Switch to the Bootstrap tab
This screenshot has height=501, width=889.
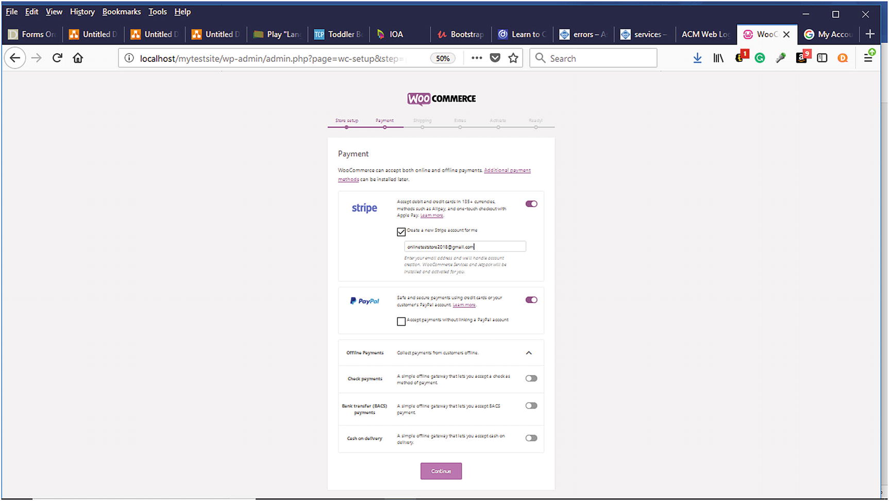point(461,34)
